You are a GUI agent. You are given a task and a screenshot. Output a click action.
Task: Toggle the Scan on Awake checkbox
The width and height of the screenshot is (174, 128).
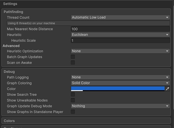73,63
